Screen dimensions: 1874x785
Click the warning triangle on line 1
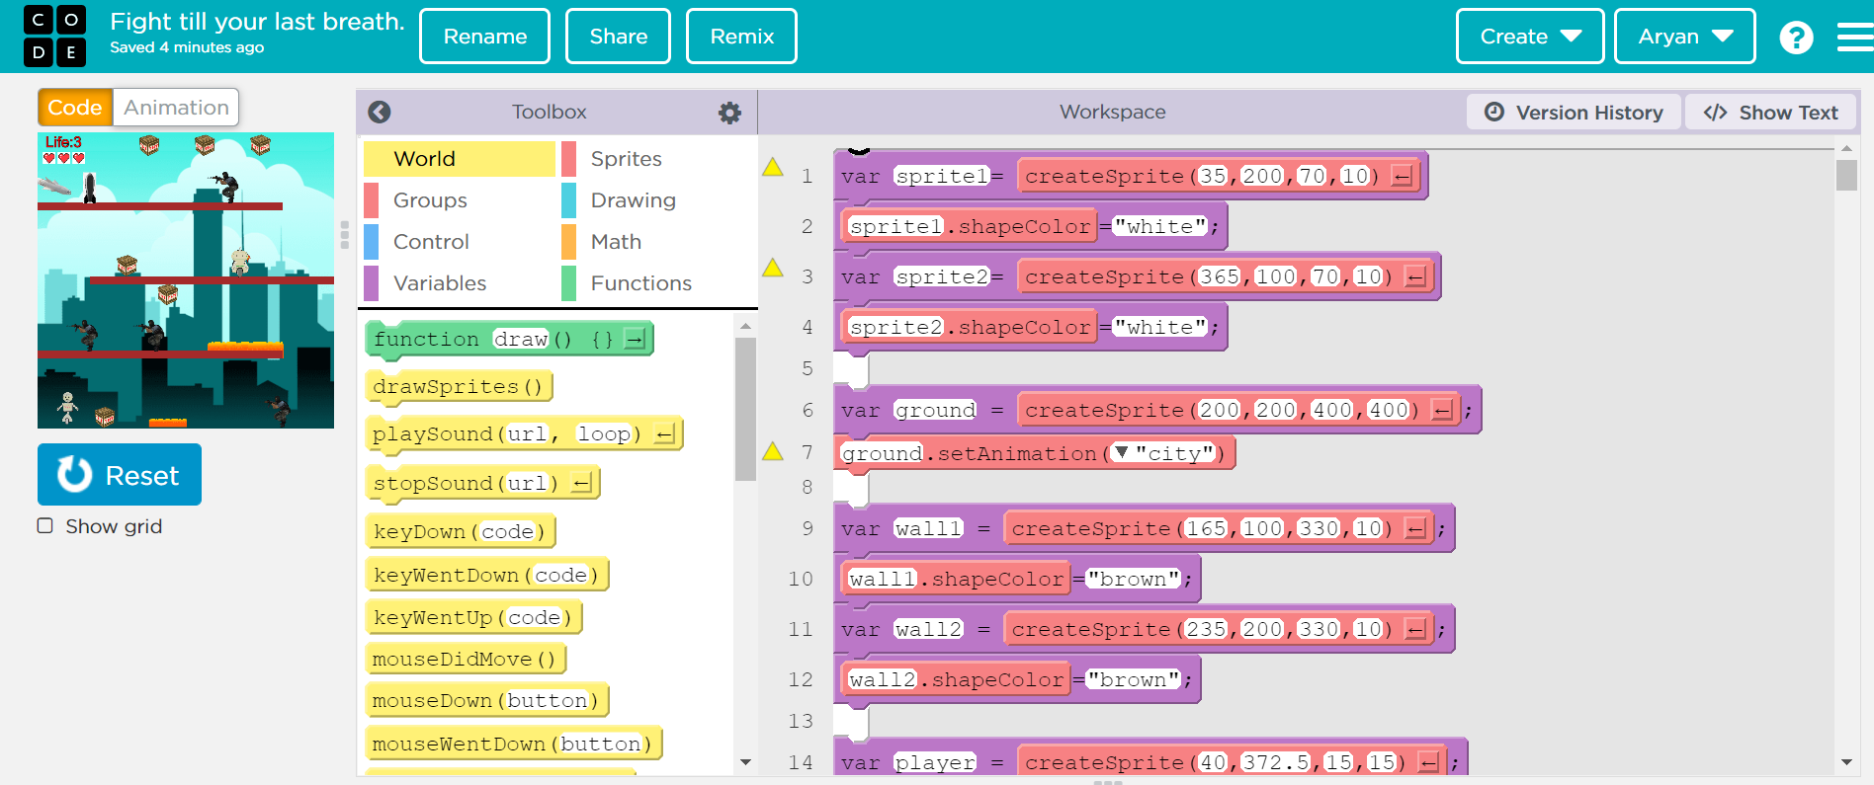(773, 167)
